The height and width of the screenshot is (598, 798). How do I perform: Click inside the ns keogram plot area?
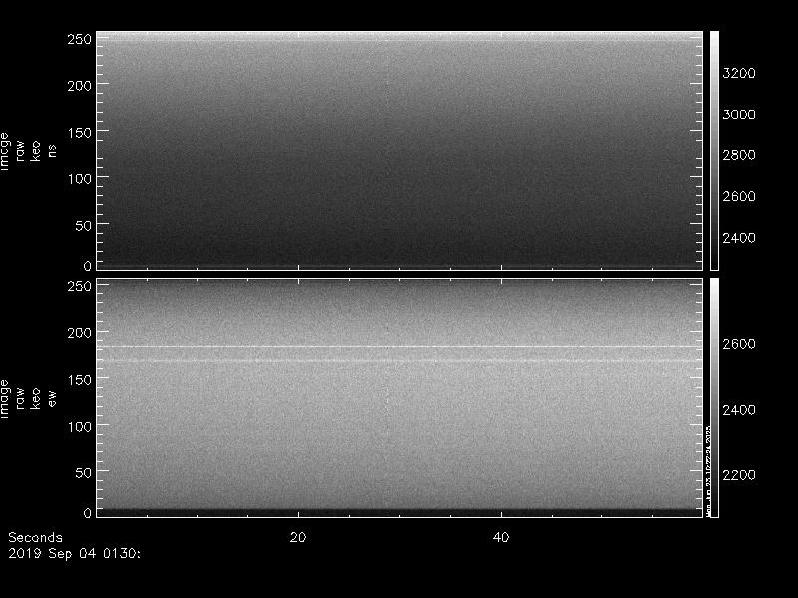pyautogui.click(x=400, y=150)
